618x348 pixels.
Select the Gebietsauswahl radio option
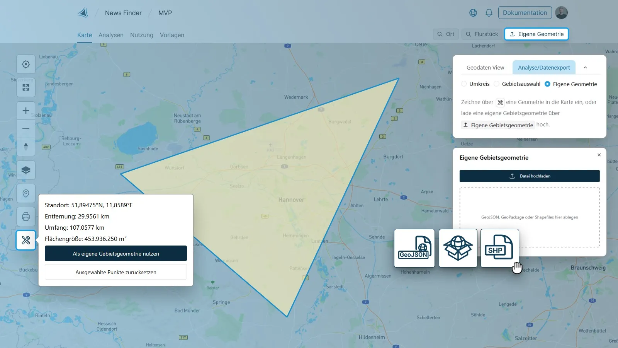(496, 84)
